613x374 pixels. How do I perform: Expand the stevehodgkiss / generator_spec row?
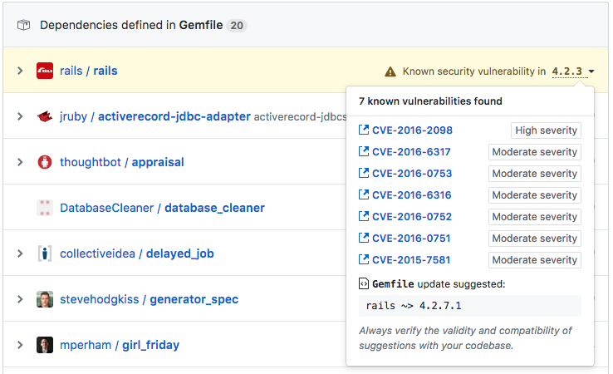tap(20, 299)
